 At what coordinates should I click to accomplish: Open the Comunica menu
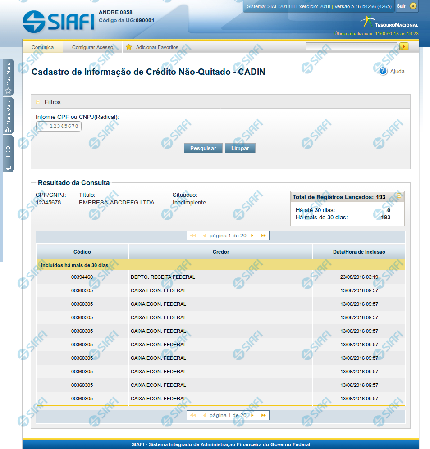coord(43,47)
